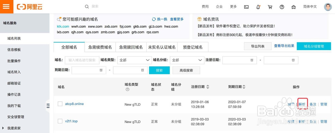Click the search magnifier icon in header
335x133 pixels.
87,7
